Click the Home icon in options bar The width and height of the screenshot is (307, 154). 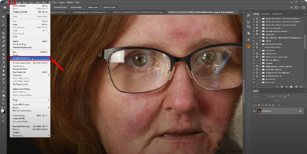point(5,8)
